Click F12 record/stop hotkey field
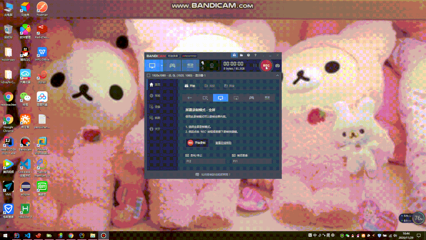Screen dimensions: 426x240 206,161
